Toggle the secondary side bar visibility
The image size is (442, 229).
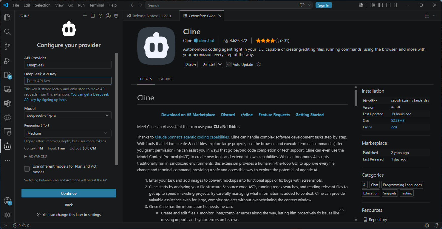(x=396, y=5)
